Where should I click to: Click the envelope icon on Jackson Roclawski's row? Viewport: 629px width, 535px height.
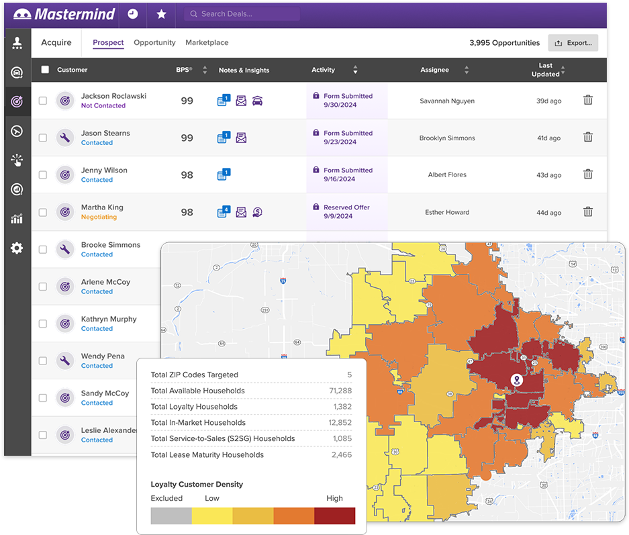pyautogui.click(x=241, y=100)
